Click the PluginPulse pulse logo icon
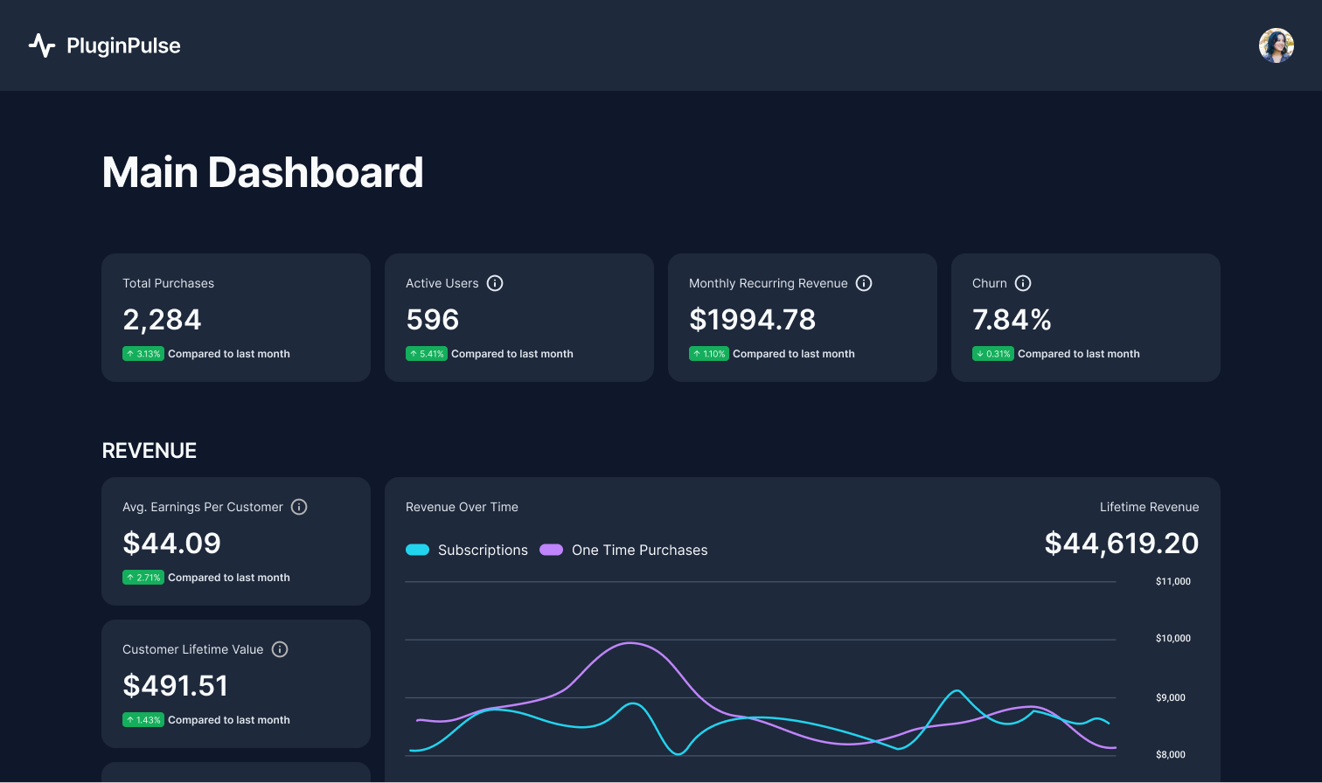The image size is (1322, 783). click(42, 45)
